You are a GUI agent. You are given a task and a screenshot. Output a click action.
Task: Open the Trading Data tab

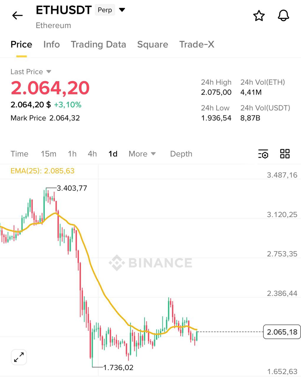tap(98, 45)
